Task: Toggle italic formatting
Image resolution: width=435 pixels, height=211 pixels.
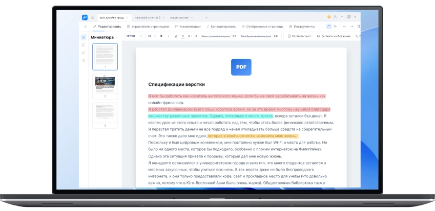Action: point(169,36)
